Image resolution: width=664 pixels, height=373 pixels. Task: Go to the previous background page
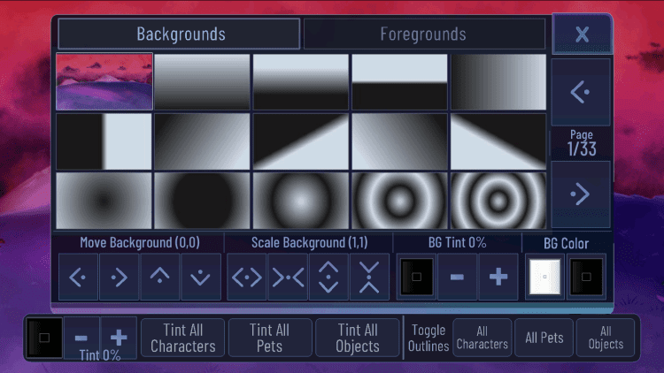[581, 92]
